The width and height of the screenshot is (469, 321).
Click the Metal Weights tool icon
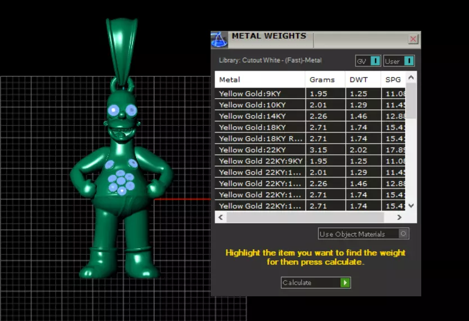pyautogui.click(x=219, y=40)
